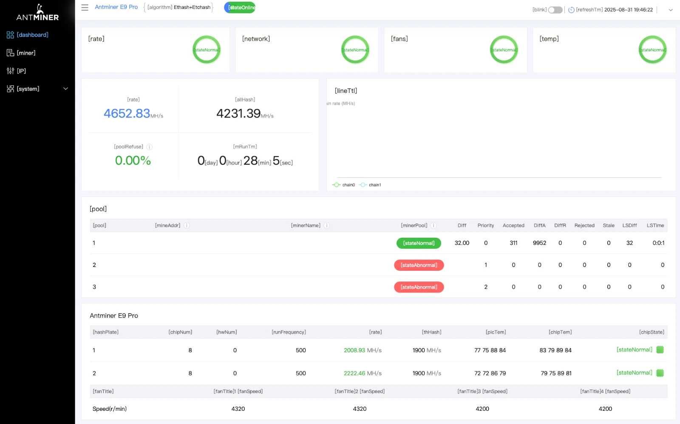Click the Rejected column header

(x=584, y=225)
